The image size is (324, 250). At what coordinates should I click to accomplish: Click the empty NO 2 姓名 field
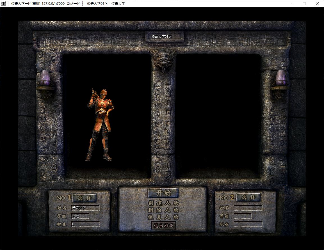click(x=248, y=208)
